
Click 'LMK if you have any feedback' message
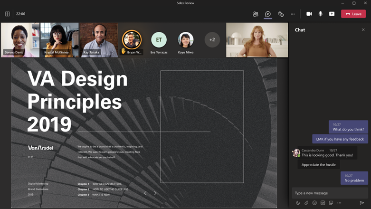point(340,139)
